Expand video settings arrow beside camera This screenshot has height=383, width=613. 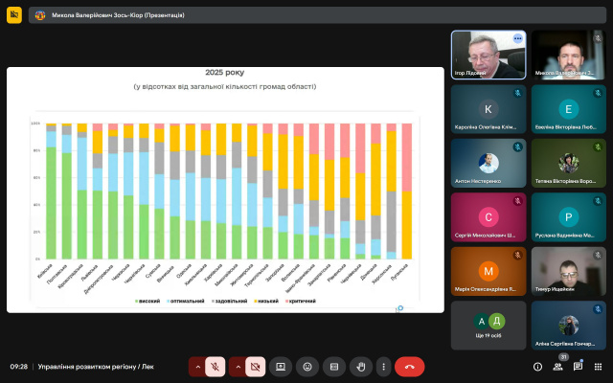236,366
